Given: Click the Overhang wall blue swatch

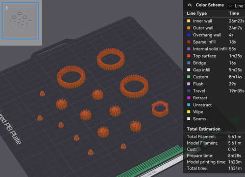Looking at the screenshot, I should click(189, 35).
